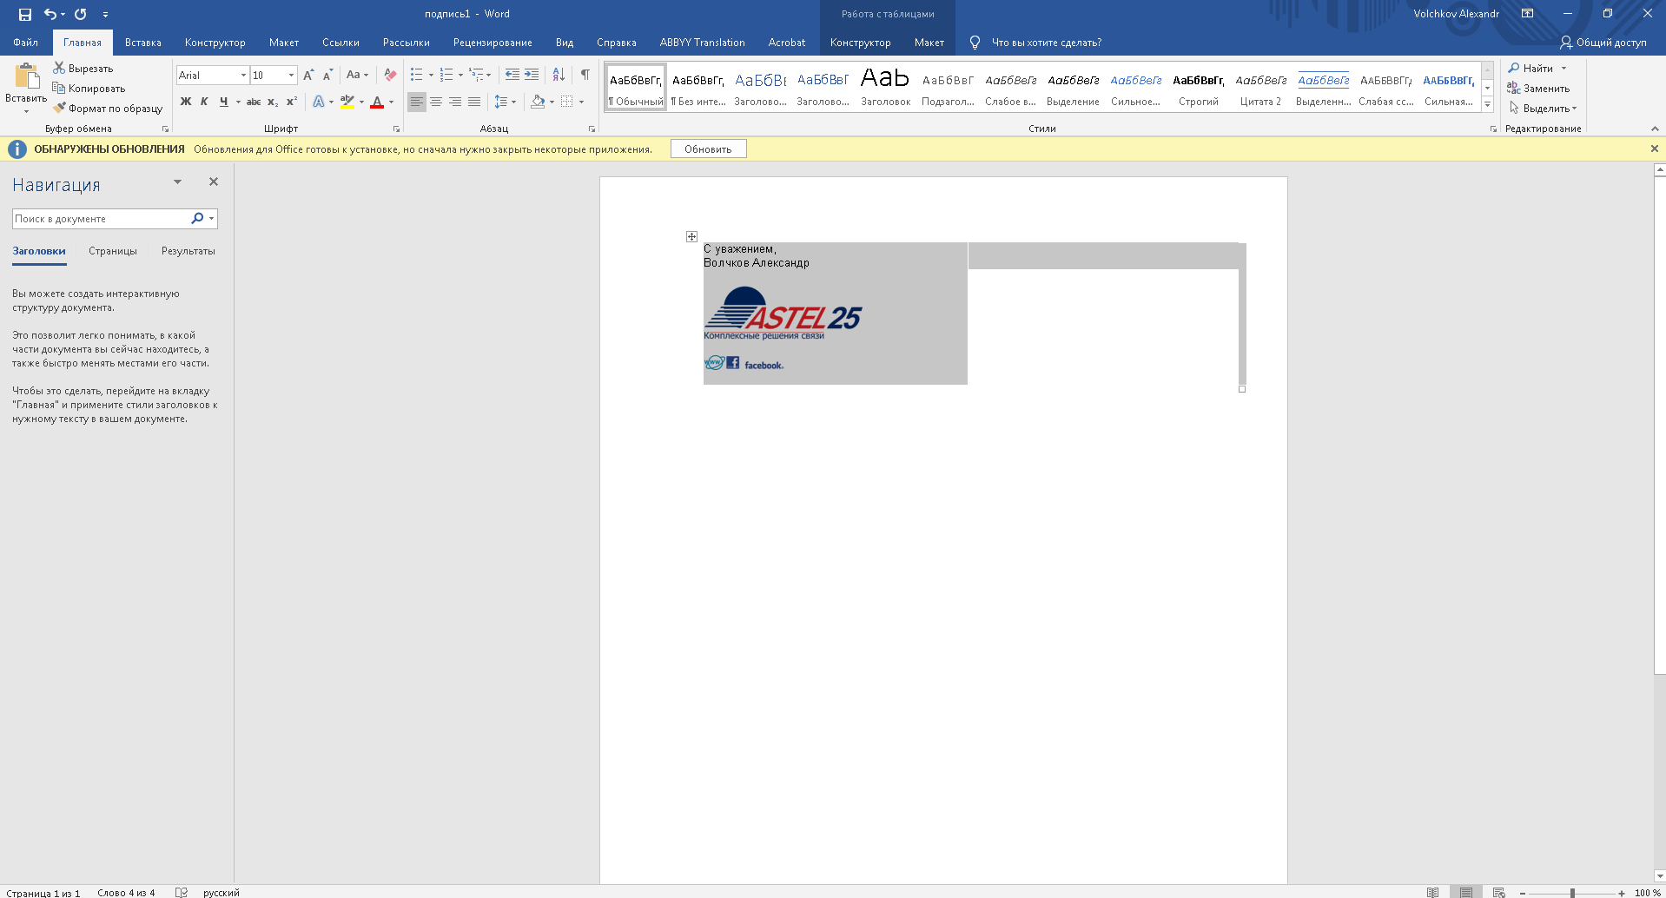Increase font size with the grow icon
Screen dimensions: 1666x898
(x=308, y=75)
